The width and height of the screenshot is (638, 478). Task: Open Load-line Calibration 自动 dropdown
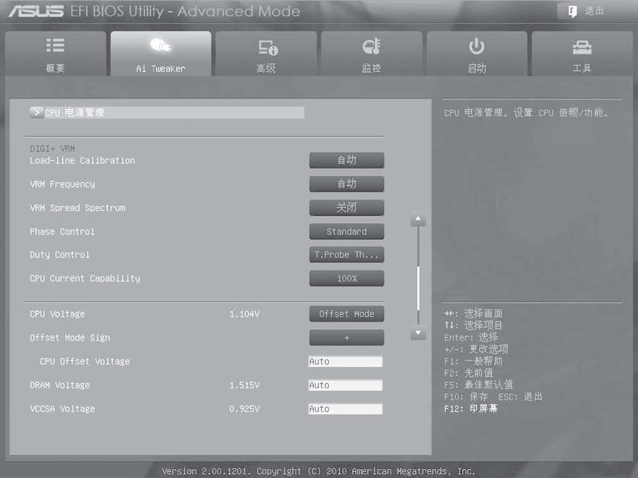[347, 160]
